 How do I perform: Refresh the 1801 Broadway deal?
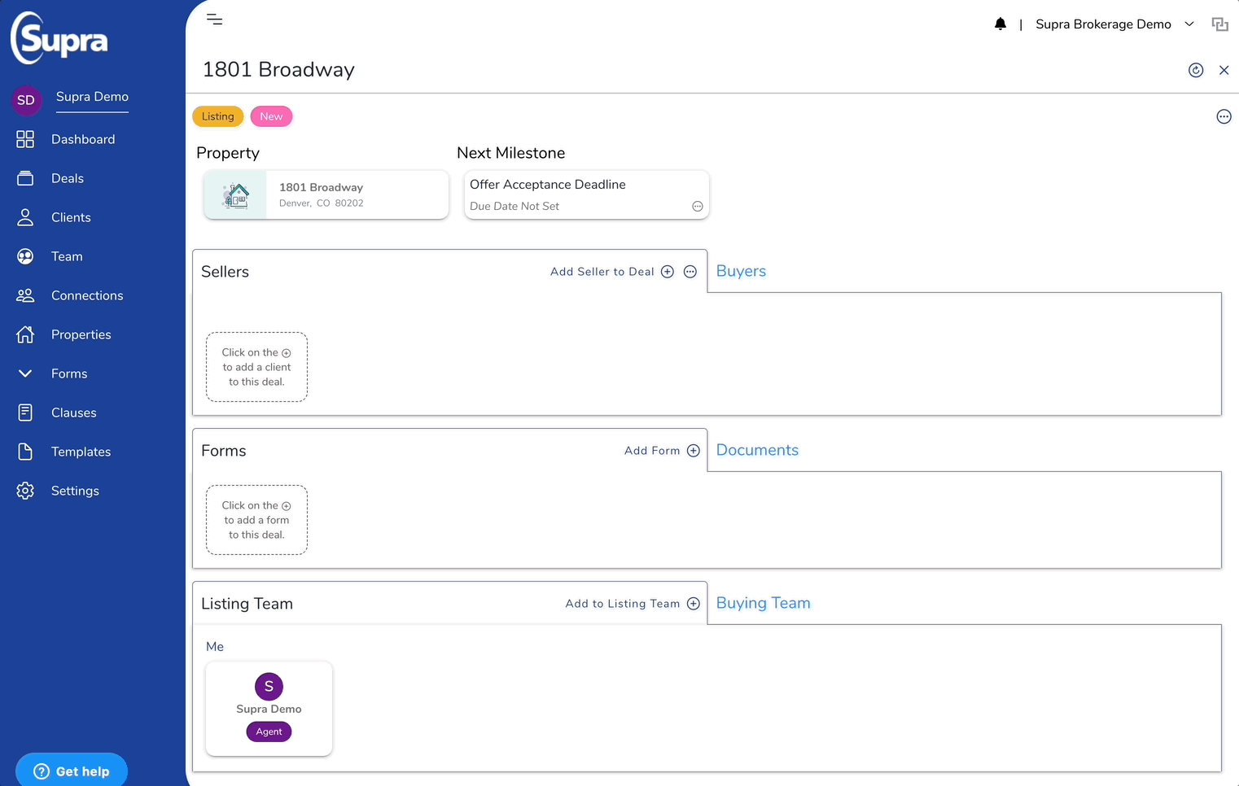point(1196,70)
